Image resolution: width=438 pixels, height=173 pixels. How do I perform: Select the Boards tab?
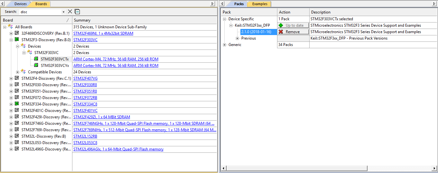click(41, 4)
